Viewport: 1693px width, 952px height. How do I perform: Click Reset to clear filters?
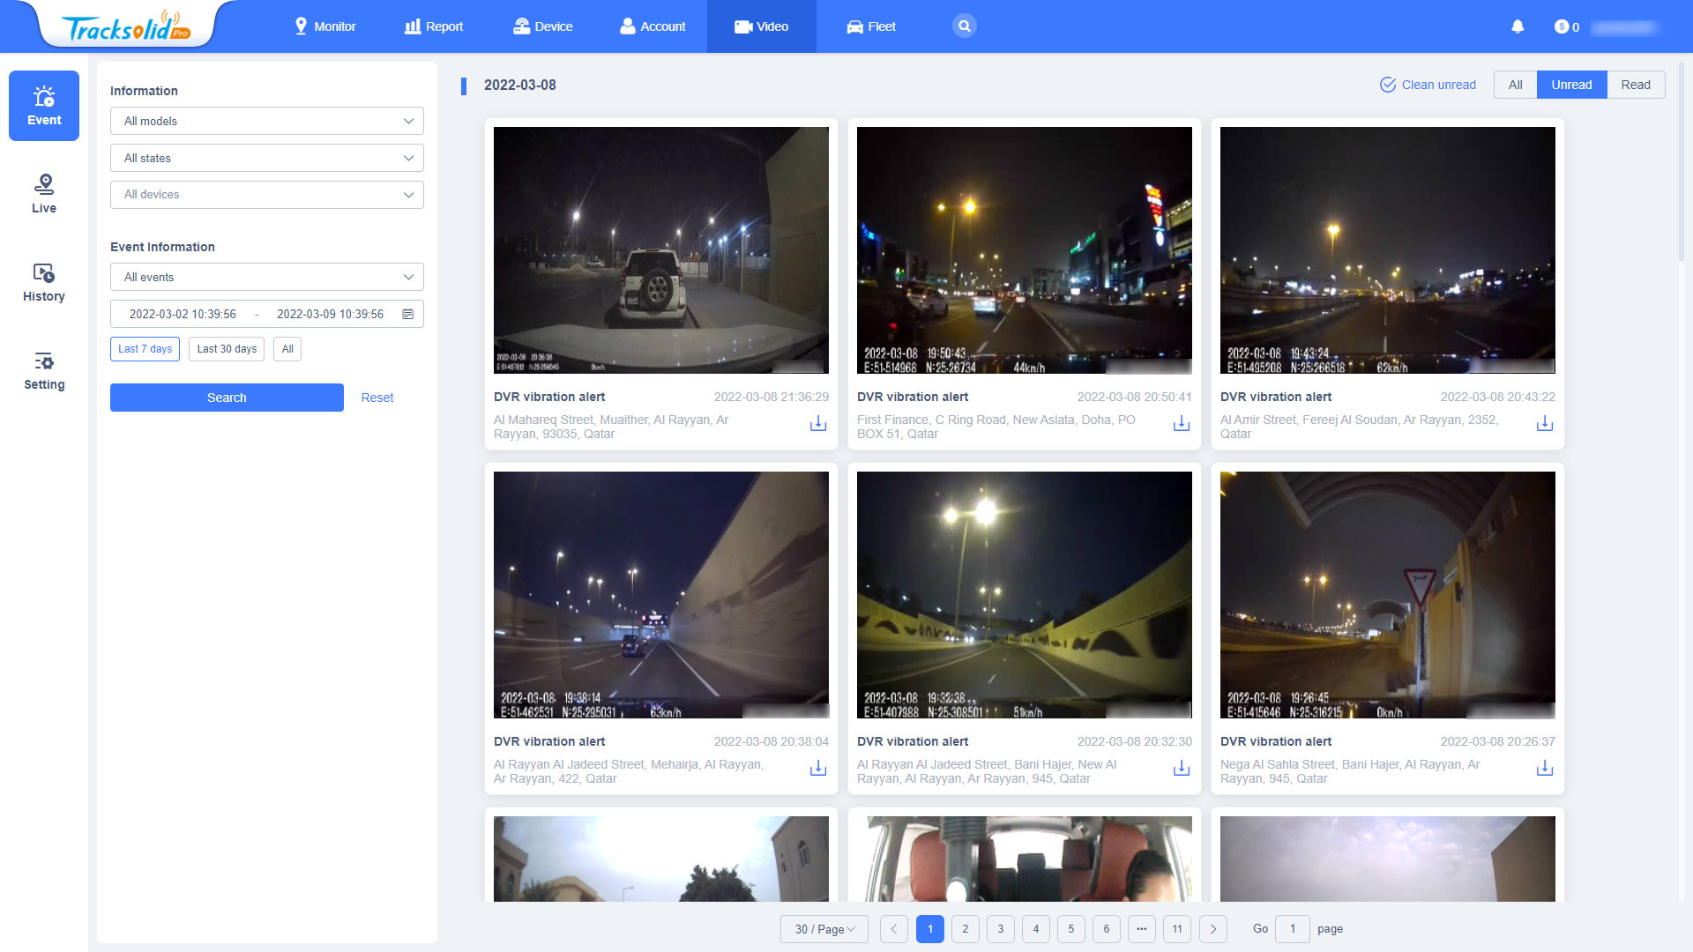376,398
